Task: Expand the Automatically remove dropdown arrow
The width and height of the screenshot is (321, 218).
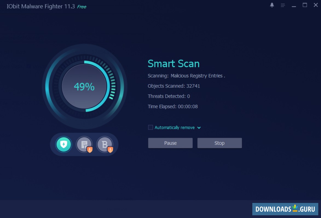Action: pyautogui.click(x=199, y=127)
